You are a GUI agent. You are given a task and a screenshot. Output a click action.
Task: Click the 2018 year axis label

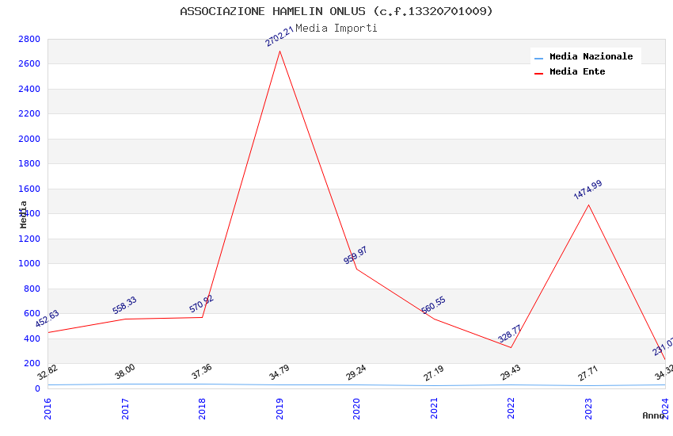202,408
